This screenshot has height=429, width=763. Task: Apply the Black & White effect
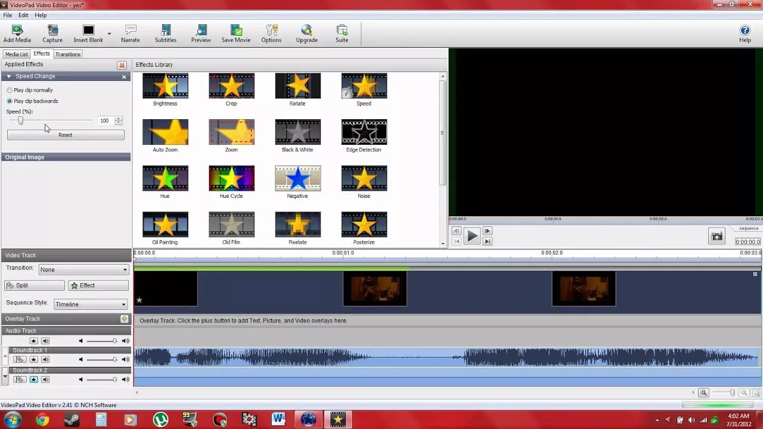click(x=297, y=136)
